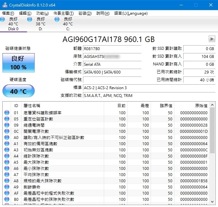Open the 檔案(F) menu
218x207 pixels.
tap(8, 13)
